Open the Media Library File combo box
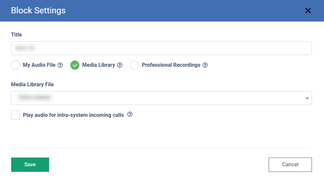Image resolution: width=324 pixels, height=179 pixels. pos(162,98)
